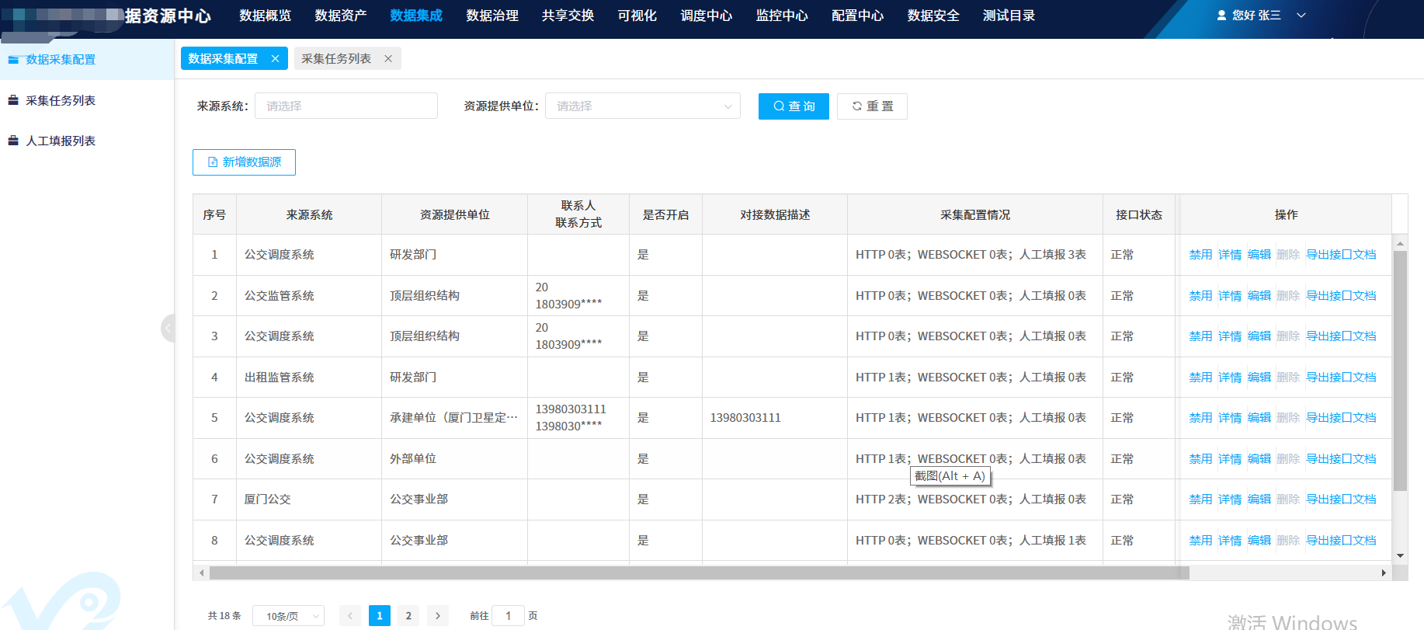The height and width of the screenshot is (630, 1424).
Task: Open the 数据资产 top menu
Action: pyautogui.click(x=341, y=16)
